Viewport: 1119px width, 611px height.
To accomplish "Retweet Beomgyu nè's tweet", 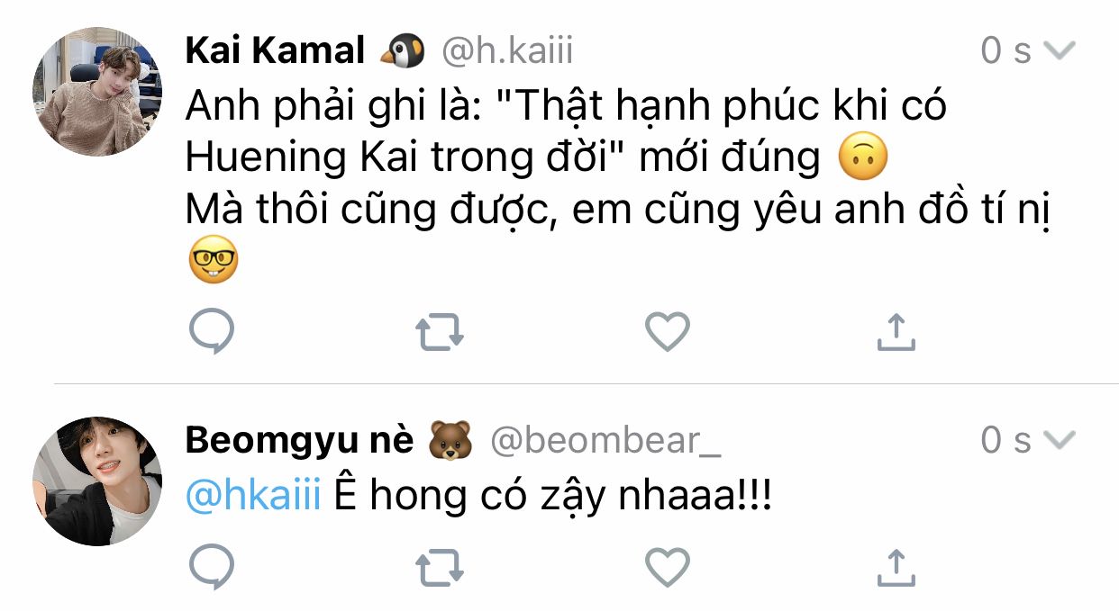I will (440, 568).
